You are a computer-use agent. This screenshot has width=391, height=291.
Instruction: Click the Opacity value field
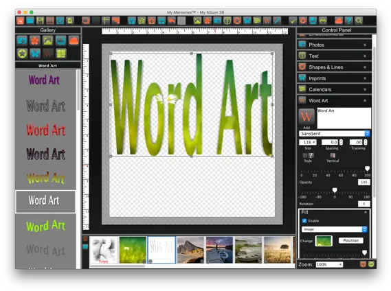364,182
